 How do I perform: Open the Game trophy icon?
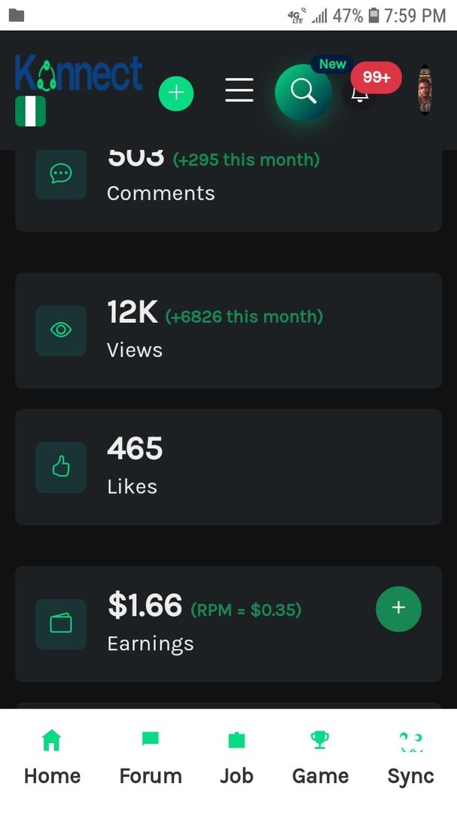320,740
